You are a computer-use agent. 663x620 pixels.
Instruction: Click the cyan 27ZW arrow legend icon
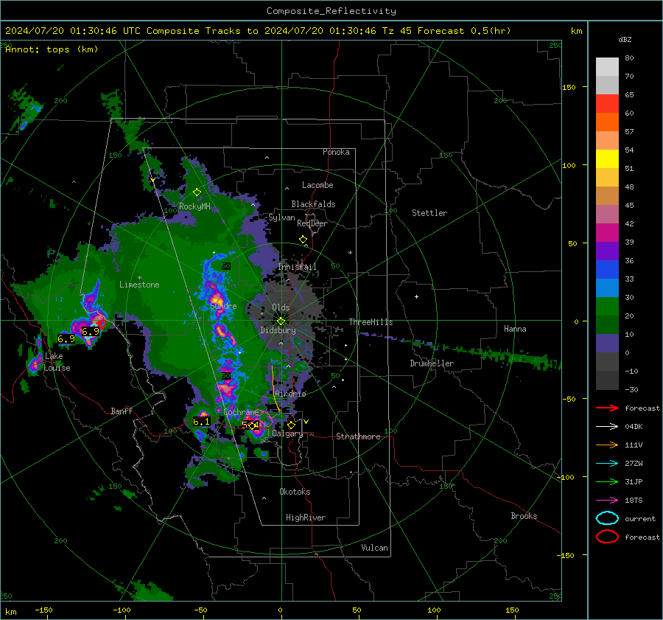click(607, 464)
